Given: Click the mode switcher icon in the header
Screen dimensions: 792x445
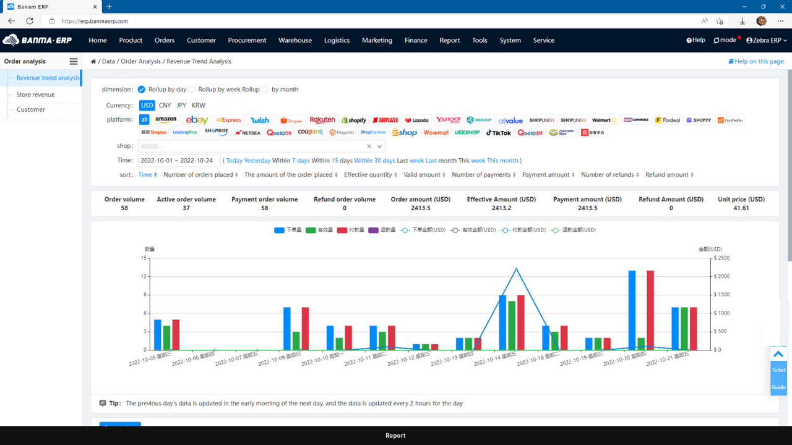Looking at the screenshot, I should pos(717,40).
